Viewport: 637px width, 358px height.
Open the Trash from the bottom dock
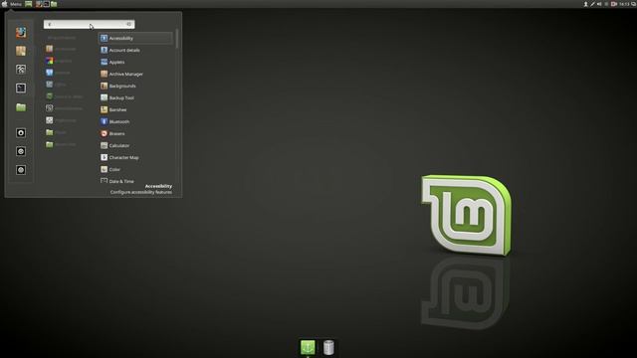(x=328, y=348)
